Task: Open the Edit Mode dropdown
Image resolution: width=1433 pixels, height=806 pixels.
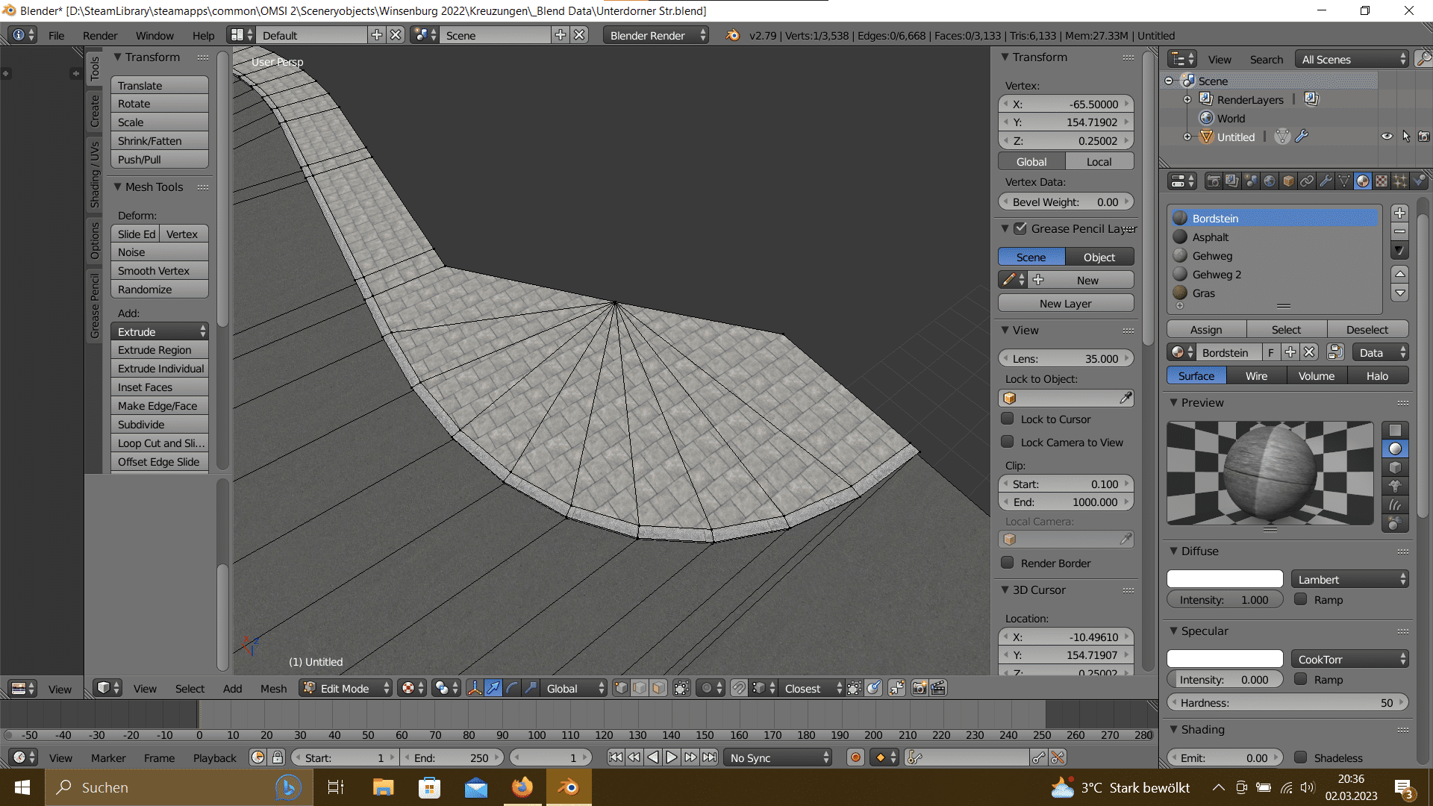Action: click(346, 688)
